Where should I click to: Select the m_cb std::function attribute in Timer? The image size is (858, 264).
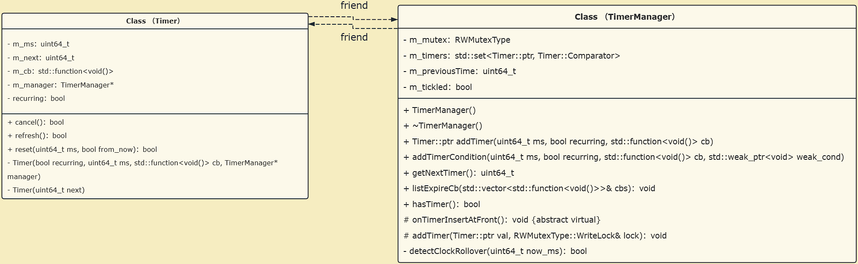tap(60, 71)
